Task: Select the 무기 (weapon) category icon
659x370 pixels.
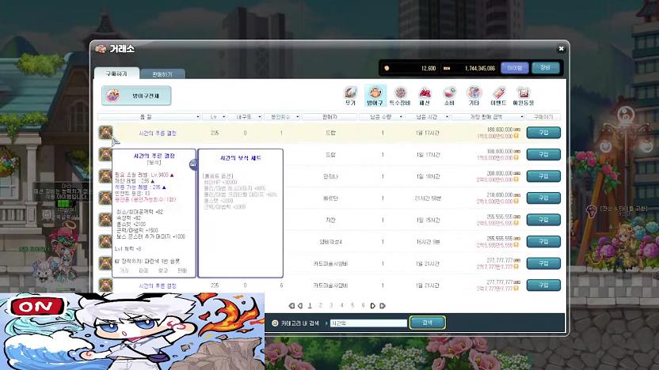Action: [x=350, y=95]
